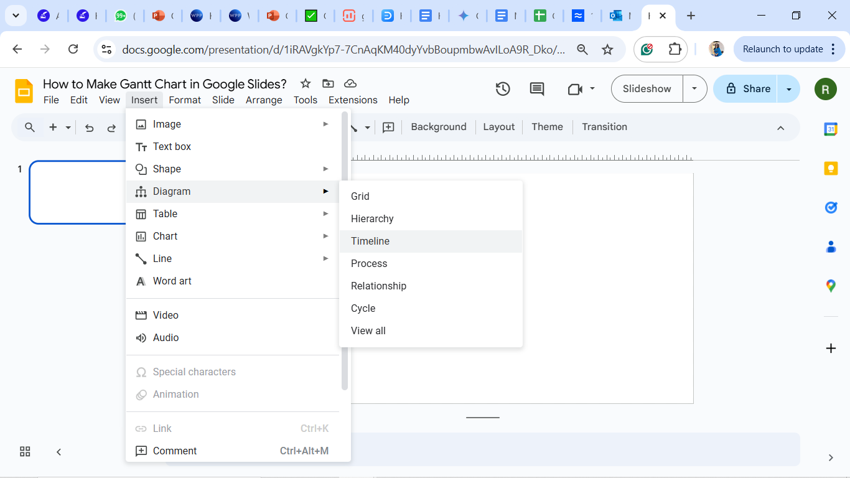Click View all diagrams
This screenshot has width=850, height=478.
click(x=431, y=331)
